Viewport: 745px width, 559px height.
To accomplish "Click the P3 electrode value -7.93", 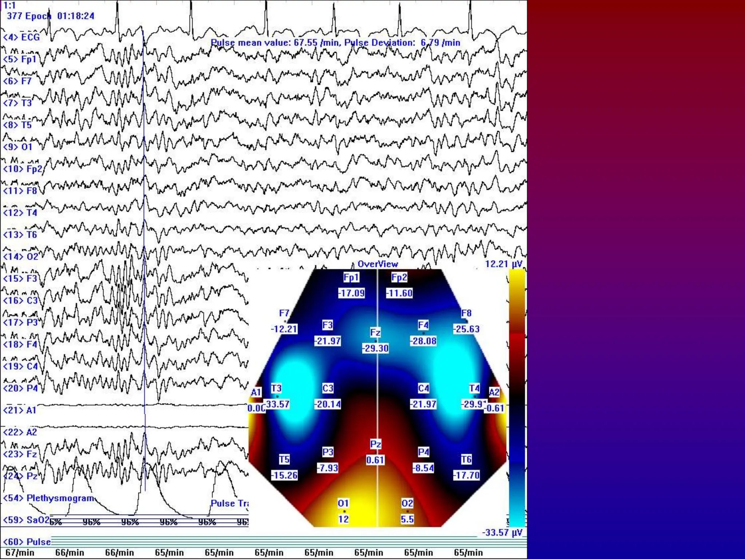I will click(327, 468).
